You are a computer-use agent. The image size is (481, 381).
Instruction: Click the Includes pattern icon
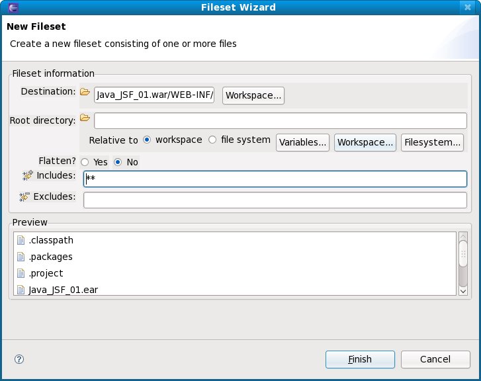pyautogui.click(x=27, y=175)
